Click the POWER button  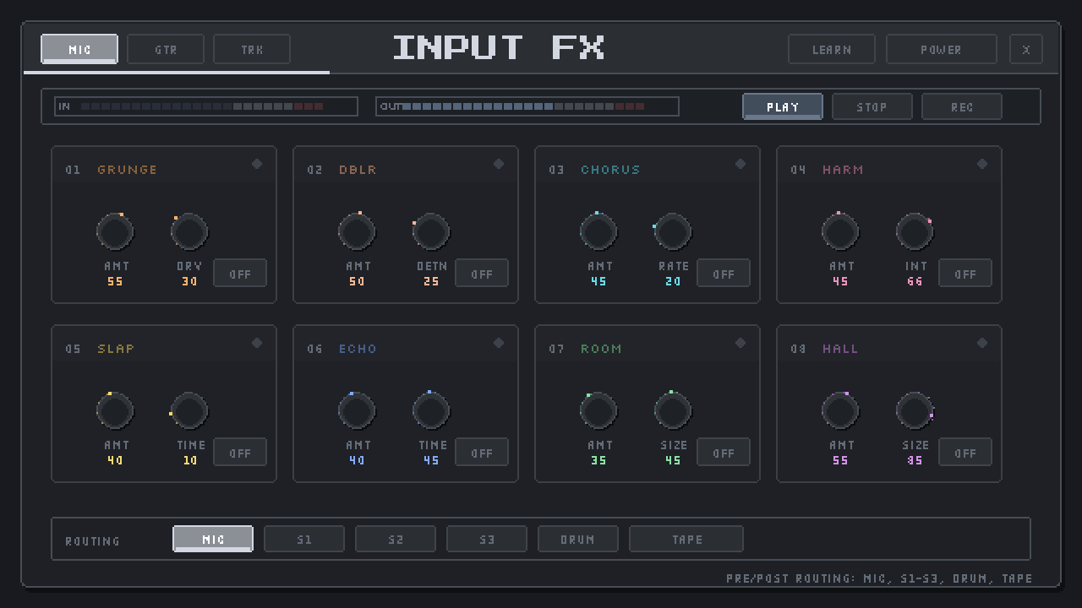(942, 49)
